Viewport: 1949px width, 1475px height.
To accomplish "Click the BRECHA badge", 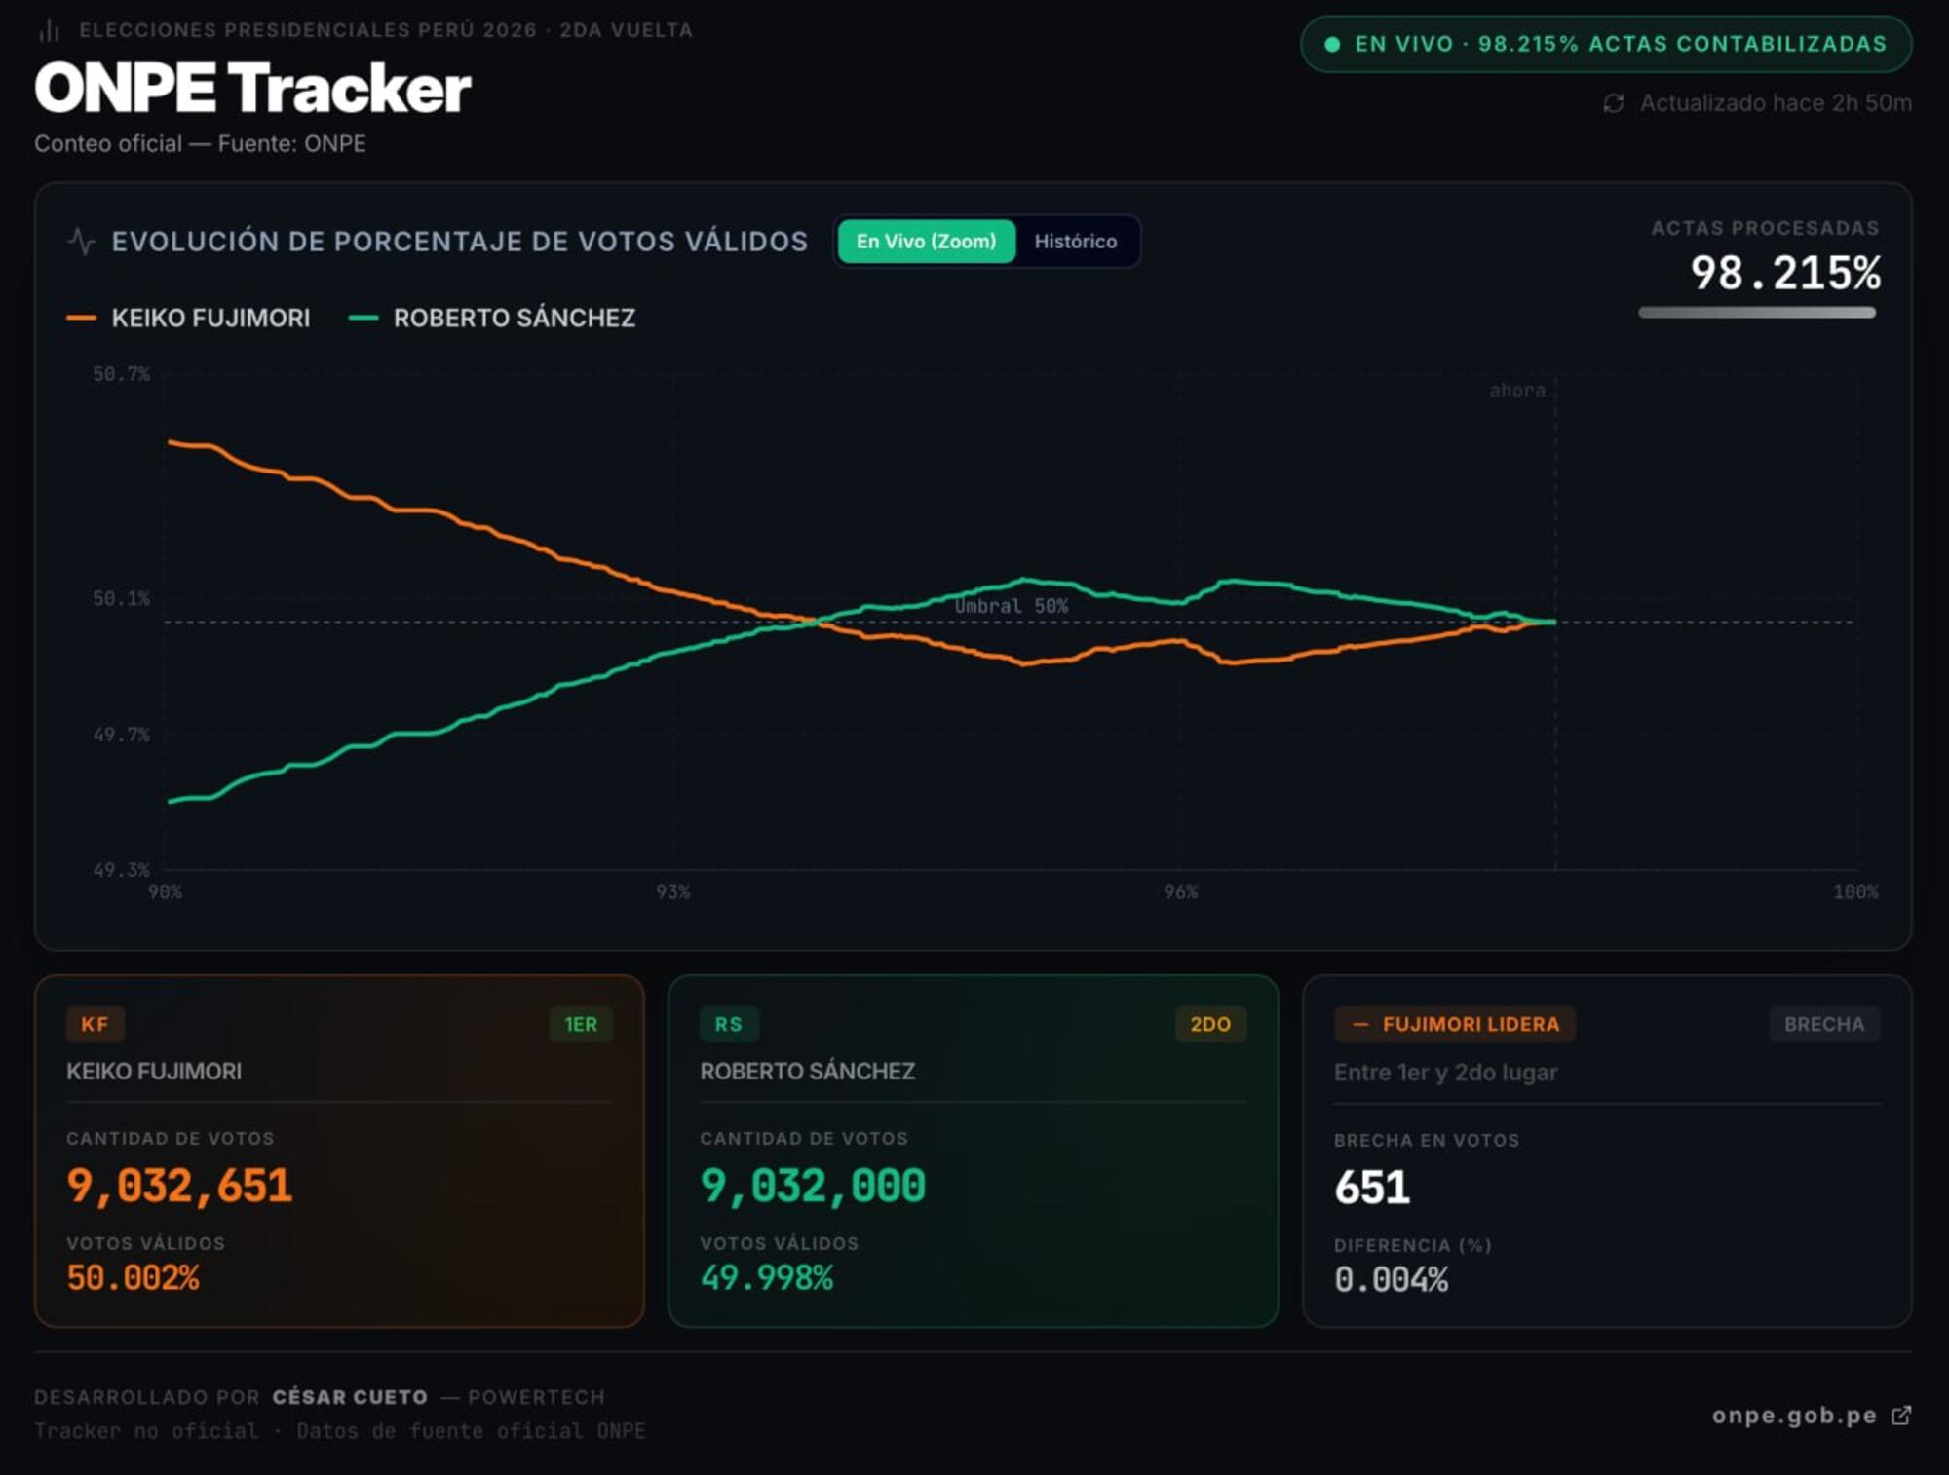I will tap(1824, 1024).
